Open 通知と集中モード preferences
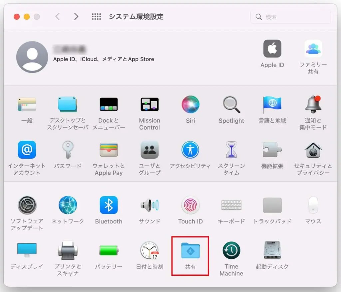Screen dimensions: 341x292 [x=313, y=104]
